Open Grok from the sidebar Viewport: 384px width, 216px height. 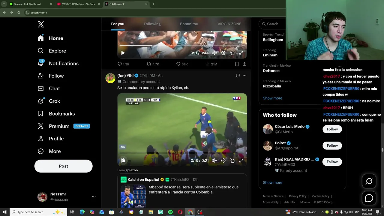pos(49,101)
